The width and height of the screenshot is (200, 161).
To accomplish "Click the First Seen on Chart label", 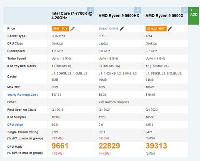I will point(22,109).
